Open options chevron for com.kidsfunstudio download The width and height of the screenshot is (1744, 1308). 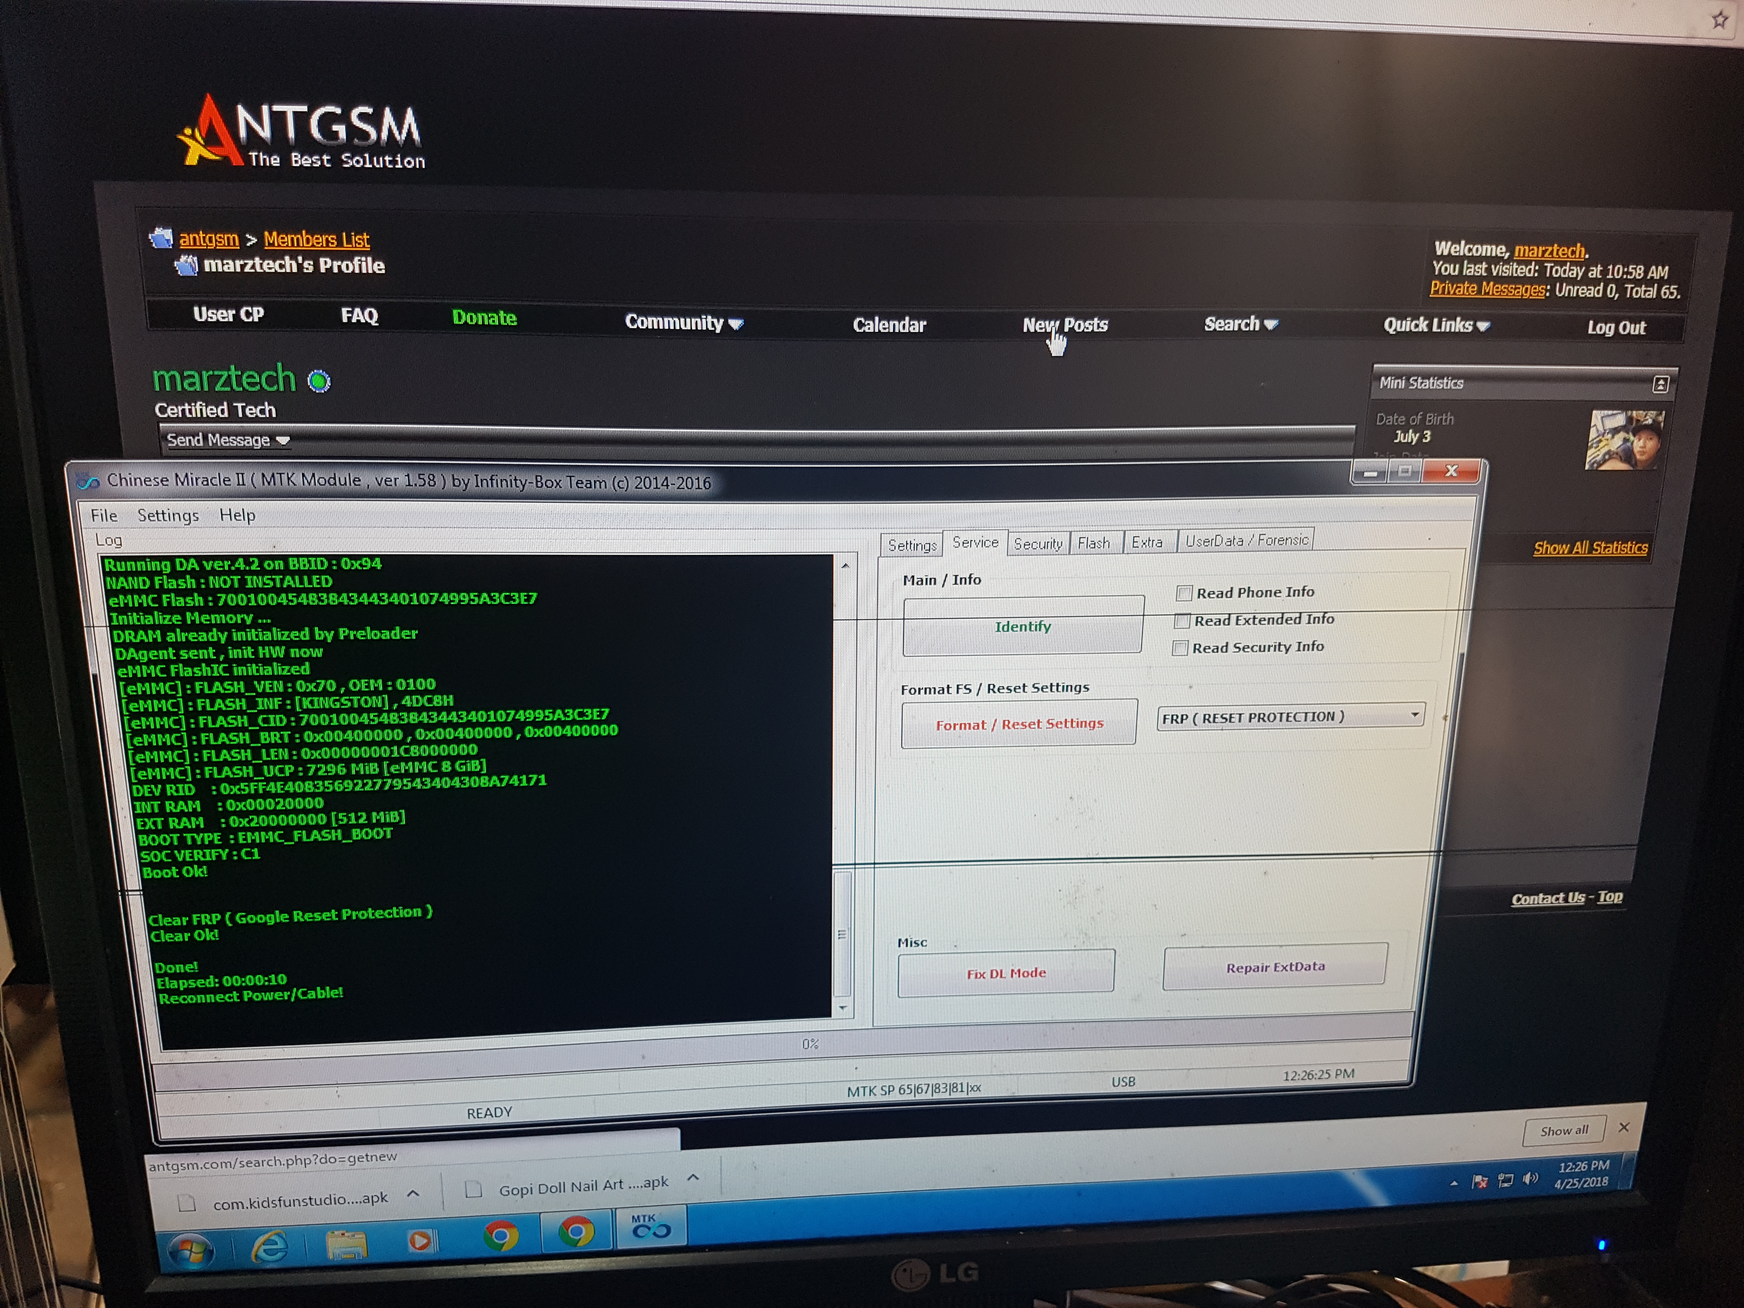[x=412, y=1194]
